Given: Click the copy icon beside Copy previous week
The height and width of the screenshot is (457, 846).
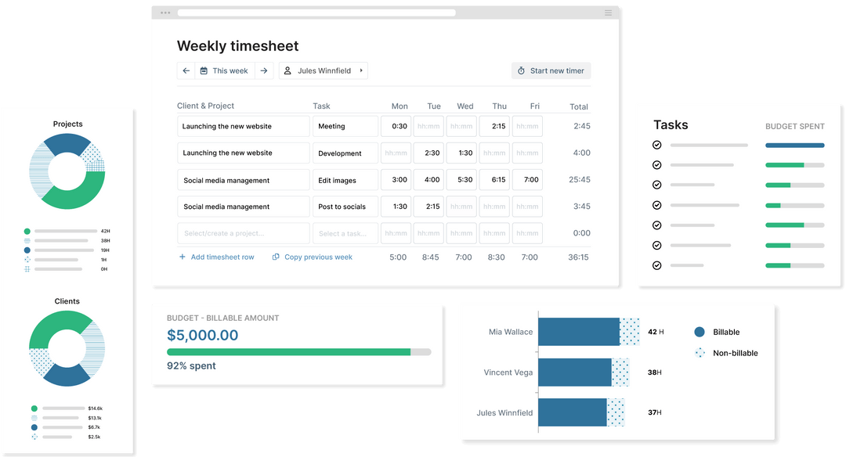Looking at the screenshot, I should 275,257.
